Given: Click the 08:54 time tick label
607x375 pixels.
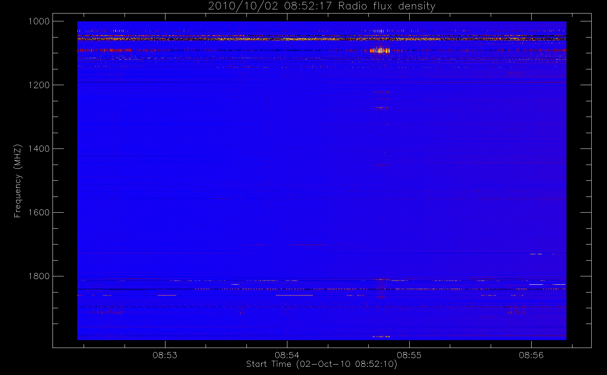Looking at the screenshot, I should 287,355.
